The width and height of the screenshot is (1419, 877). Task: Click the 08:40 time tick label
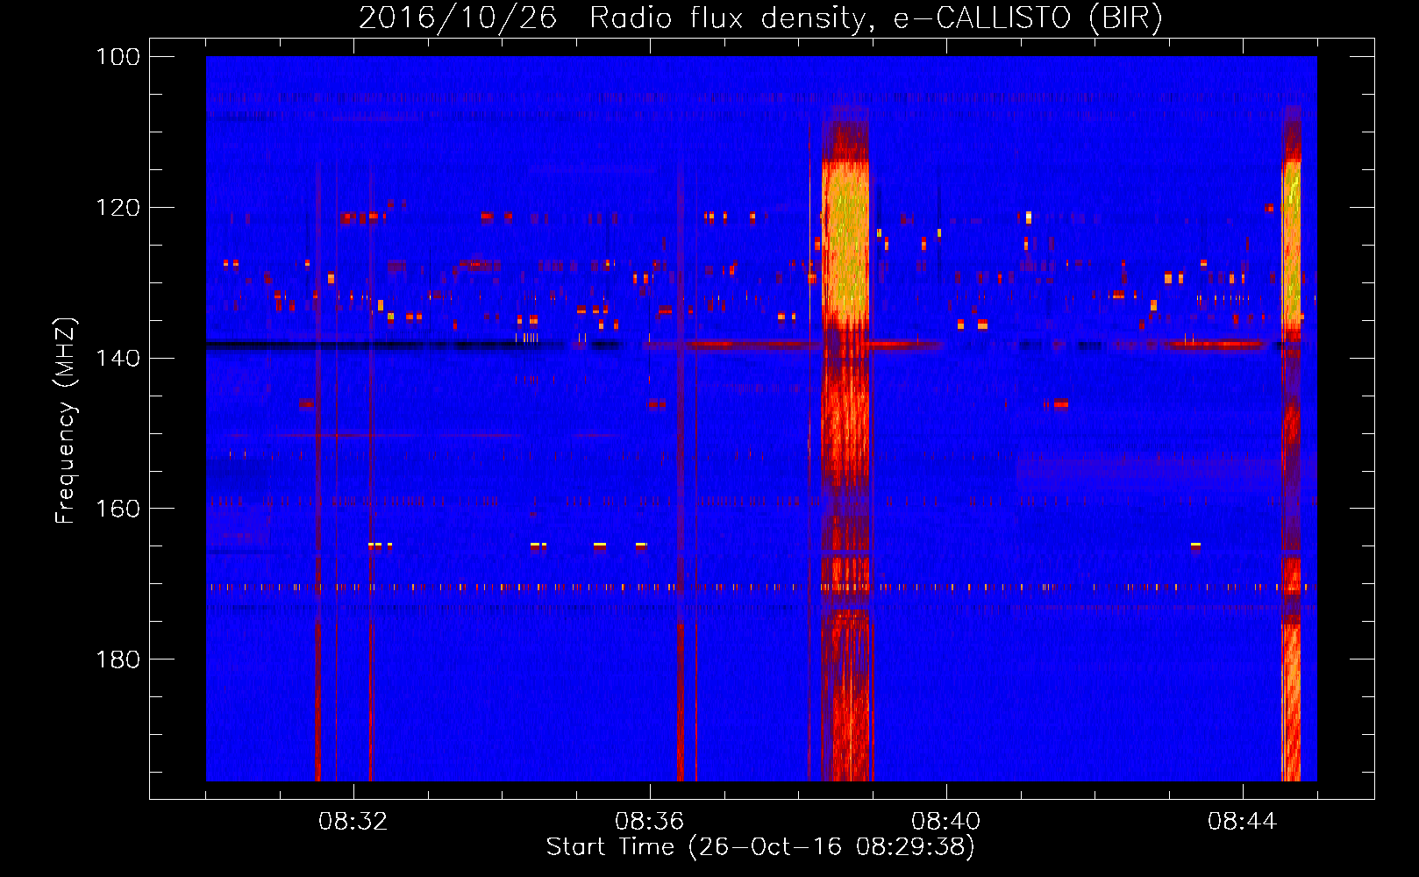click(946, 822)
